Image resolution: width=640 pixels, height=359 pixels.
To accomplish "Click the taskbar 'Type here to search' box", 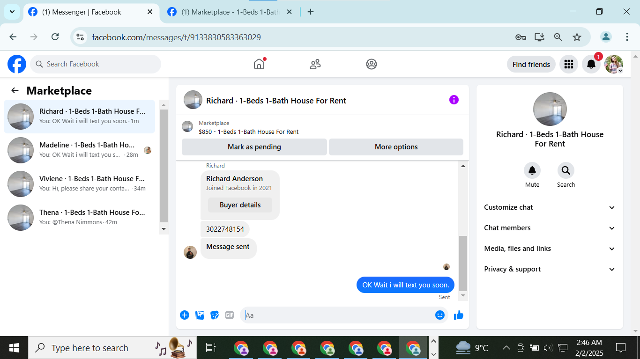I will coord(112,348).
